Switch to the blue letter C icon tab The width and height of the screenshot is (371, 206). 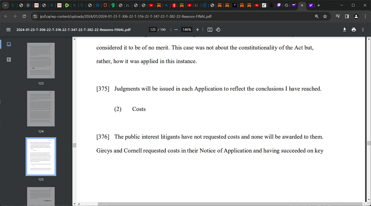click(205, 5)
